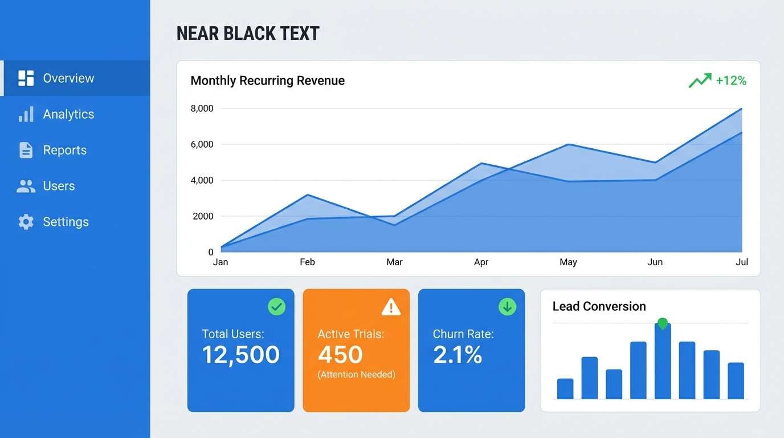784x438 pixels.
Task: Navigate to the Reports section
Action: click(64, 149)
